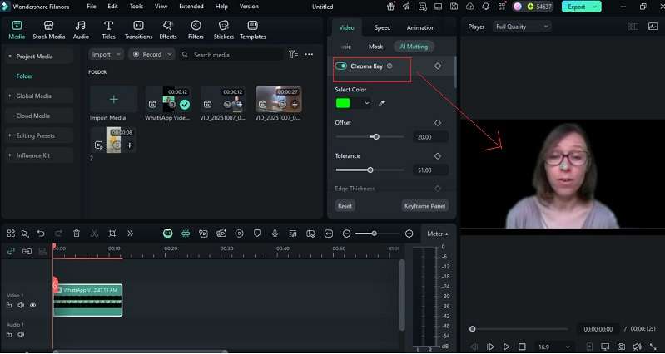Open the Keyframe Panel

click(x=424, y=206)
